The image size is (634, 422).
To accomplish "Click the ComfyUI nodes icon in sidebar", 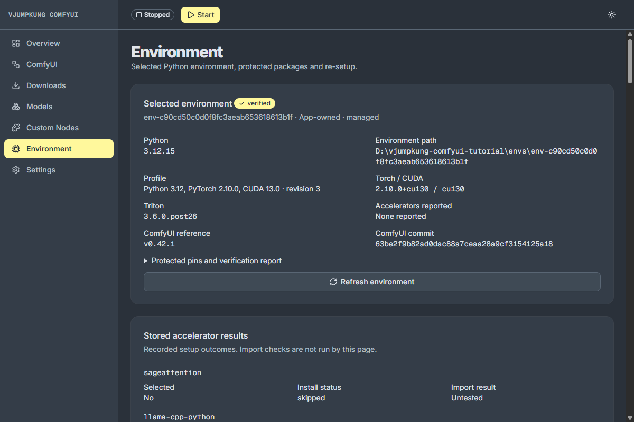I will (16, 64).
